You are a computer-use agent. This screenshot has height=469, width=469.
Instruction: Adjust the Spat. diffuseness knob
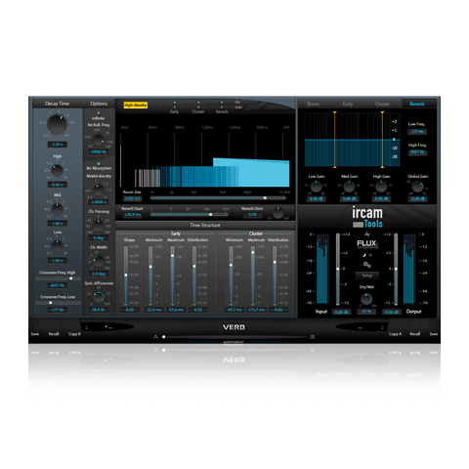pos(98,297)
